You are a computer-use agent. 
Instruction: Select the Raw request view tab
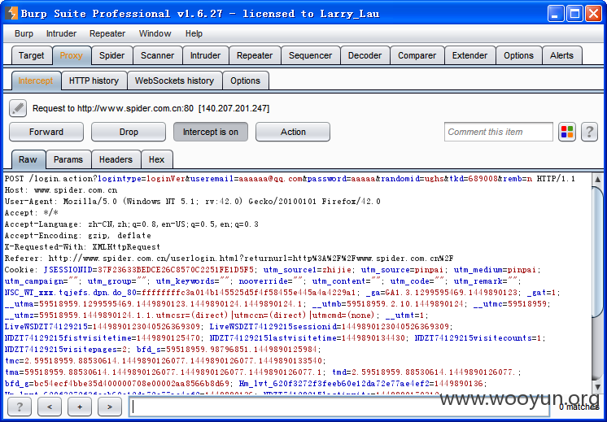28,159
